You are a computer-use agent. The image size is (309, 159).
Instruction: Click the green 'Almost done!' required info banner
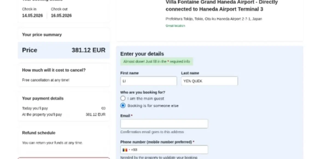click(157, 61)
